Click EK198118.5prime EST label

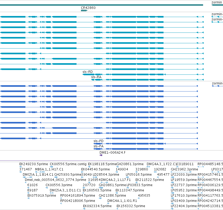click(102, 164)
